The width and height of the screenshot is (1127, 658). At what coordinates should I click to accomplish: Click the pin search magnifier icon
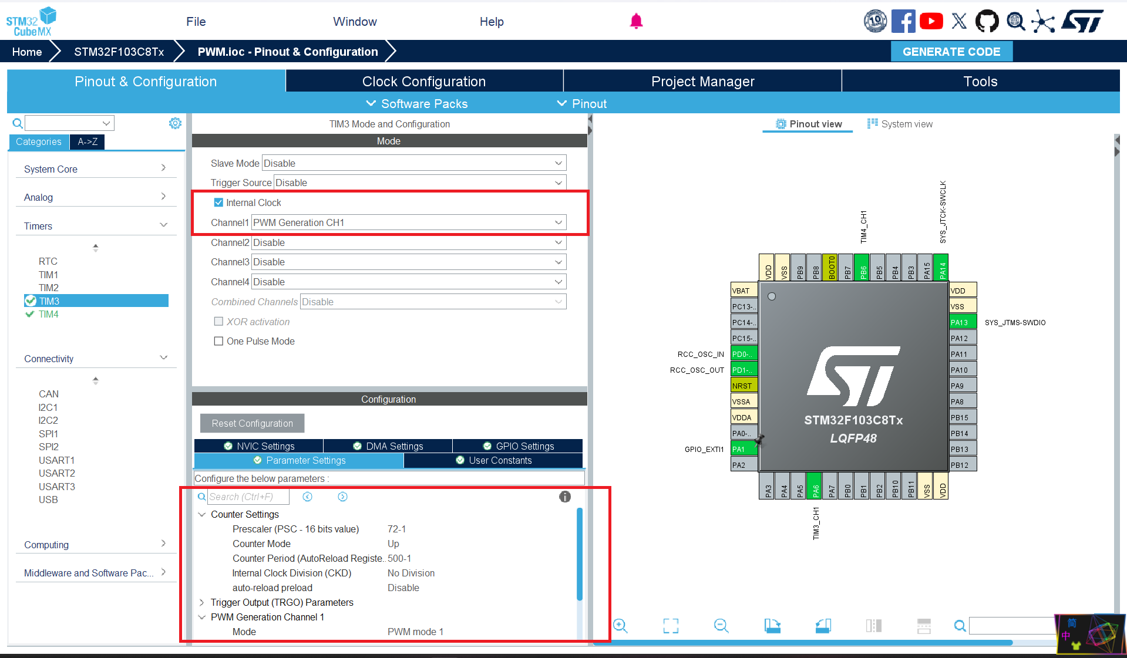[960, 626]
